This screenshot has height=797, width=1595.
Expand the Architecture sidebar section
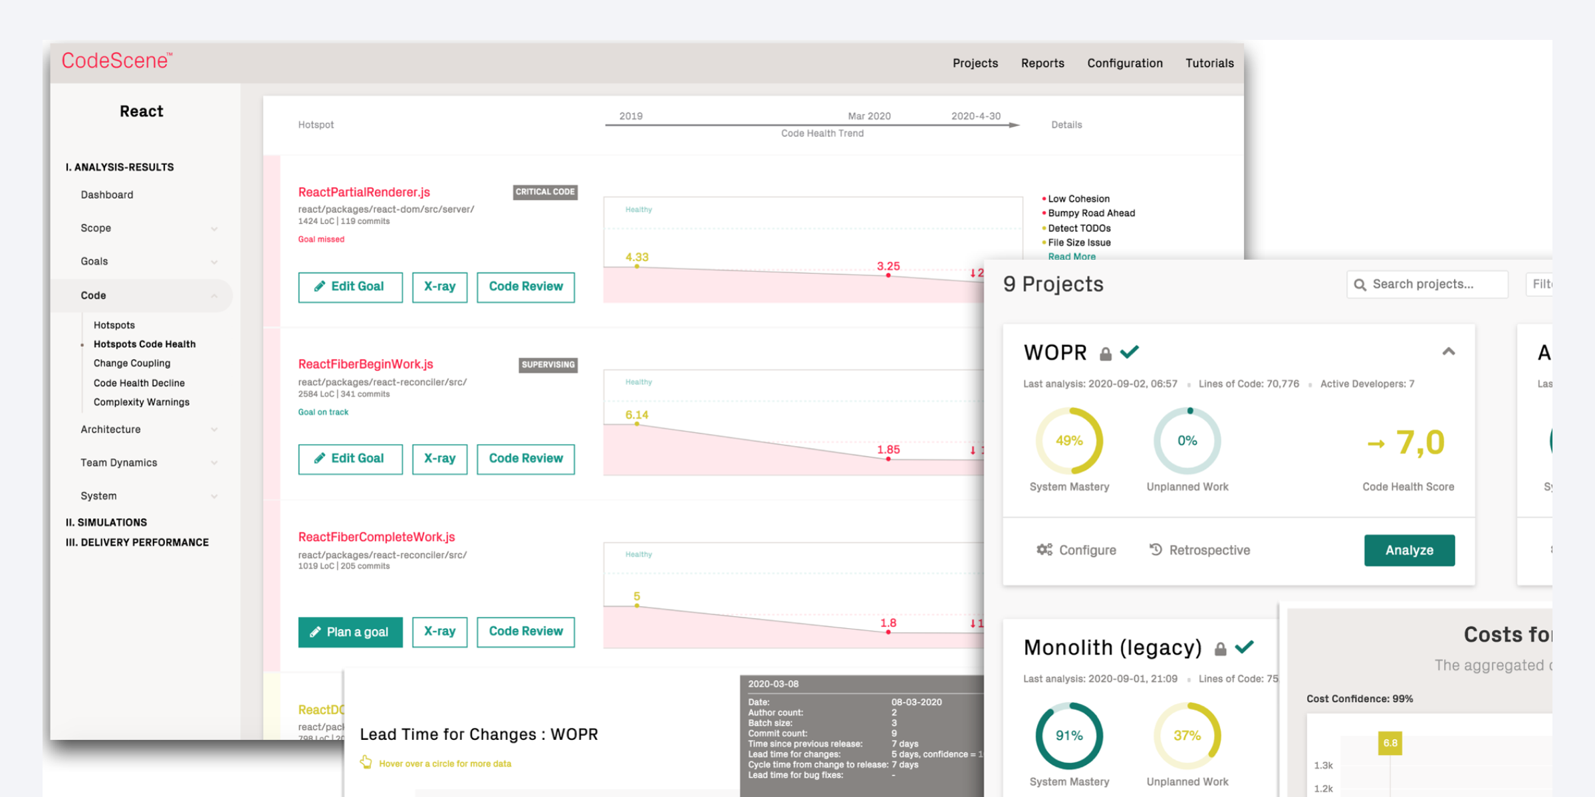point(214,429)
